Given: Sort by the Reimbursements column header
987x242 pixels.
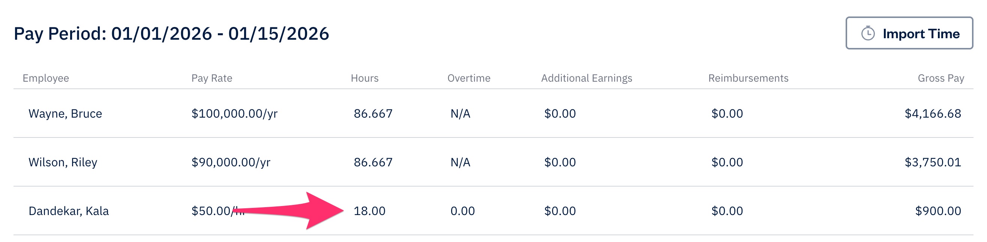Looking at the screenshot, I should tap(748, 79).
